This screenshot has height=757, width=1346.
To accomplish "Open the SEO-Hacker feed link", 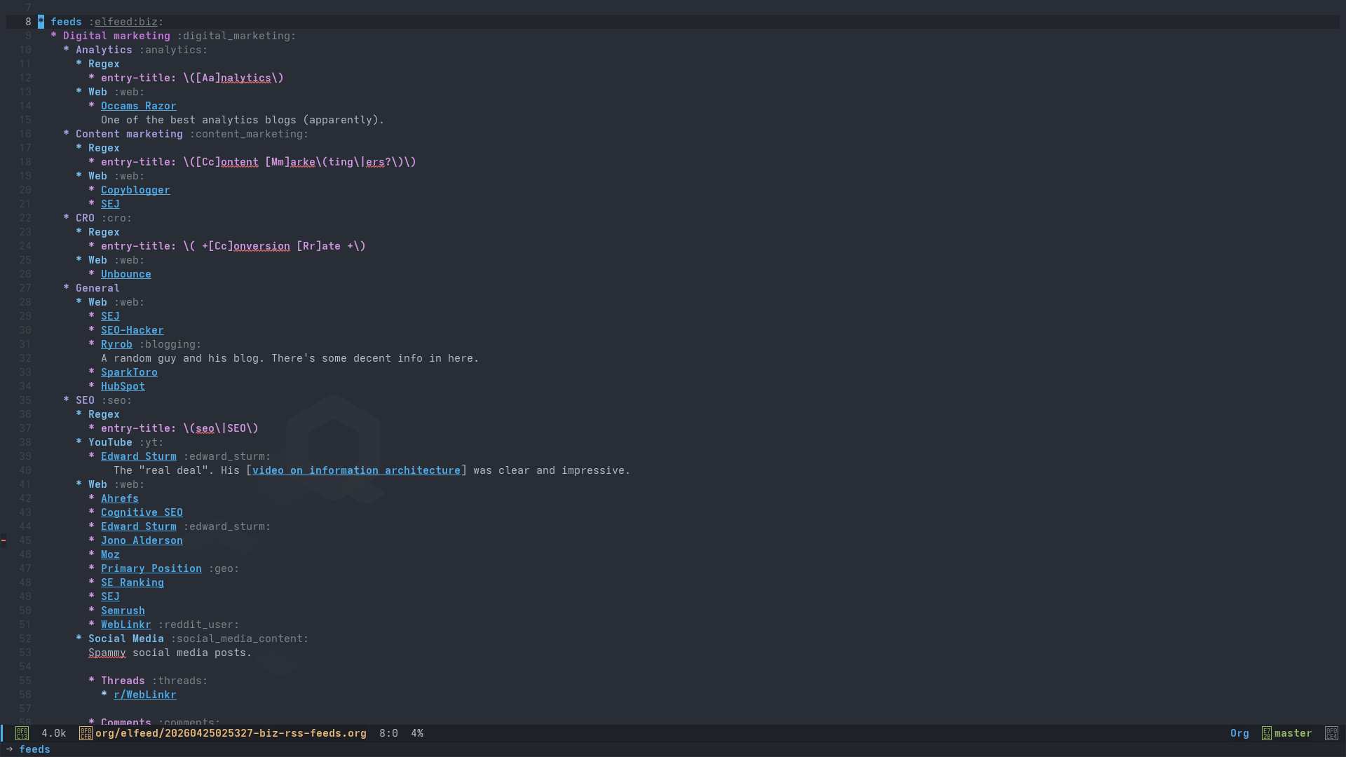I will [132, 330].
